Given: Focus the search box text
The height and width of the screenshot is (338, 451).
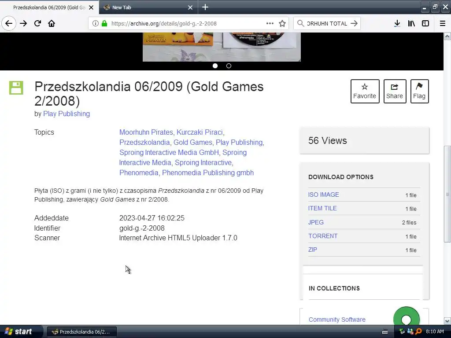Looking at the screenshot, I should 327,24.
